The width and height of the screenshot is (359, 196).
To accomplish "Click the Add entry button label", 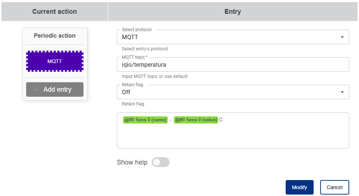I will point(57,89).
